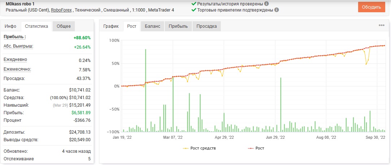Image resolution: width=391 pixels, height=165 pixels.
Task: Click the +88.60% profit value
Action: 82,38
